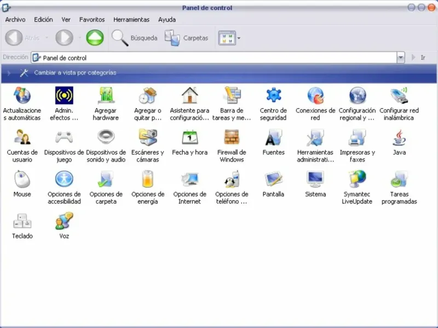Click the Dirección address input field
Image resolution: width=438 pixels, height=328 pixels.
point(219,58)
